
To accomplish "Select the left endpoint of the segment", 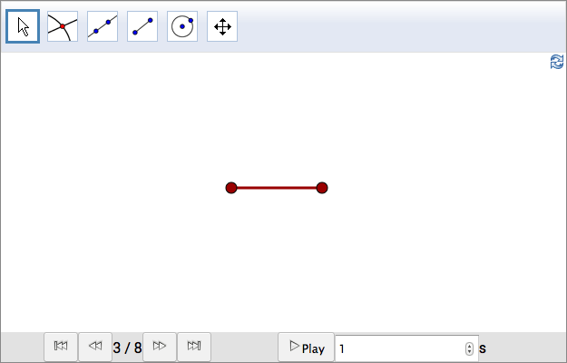I will (x=231, y=188).
